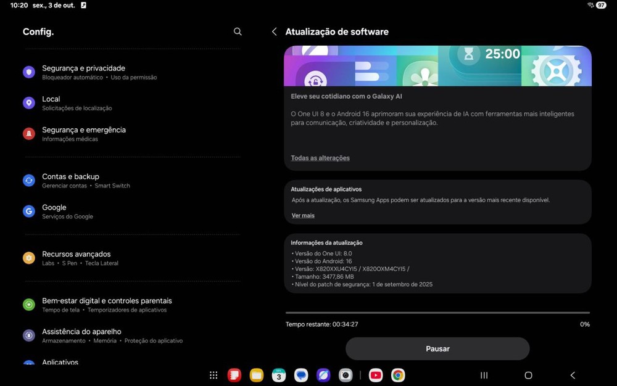Select the 0% progress value
This screenshot has height=386, width=617.
click(x=585, y=324)
